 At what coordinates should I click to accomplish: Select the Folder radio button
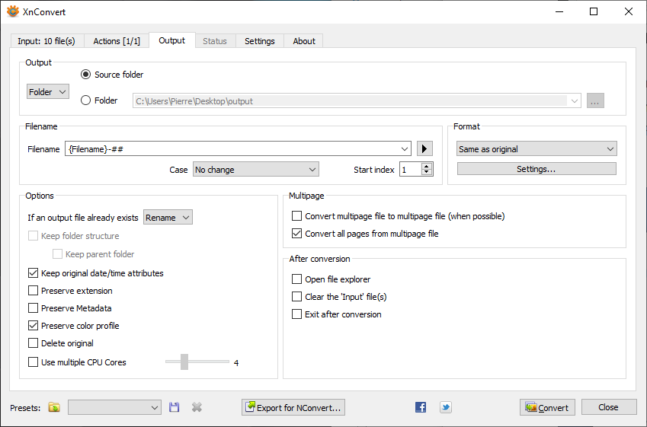pos(85,100)
